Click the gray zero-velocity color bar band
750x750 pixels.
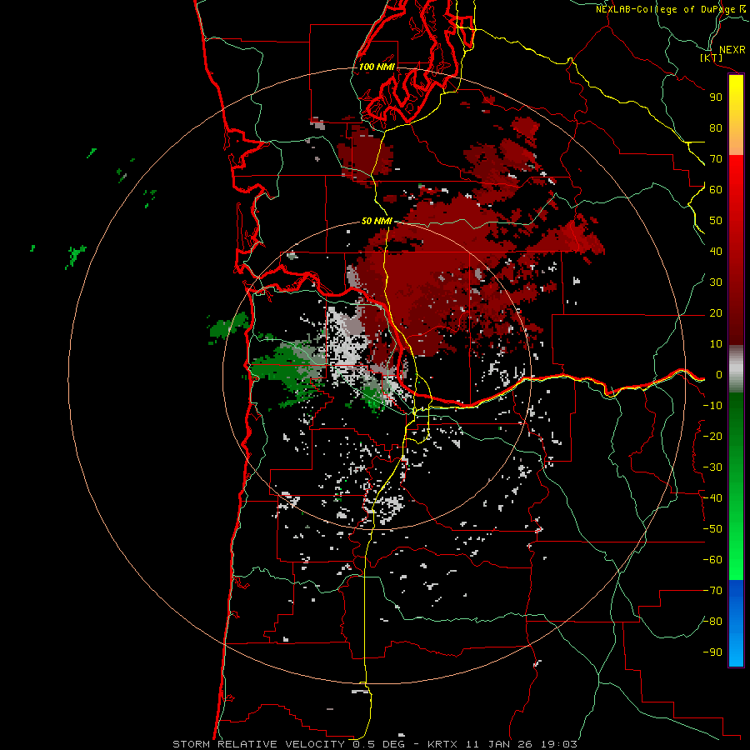(x=736, y=369)
